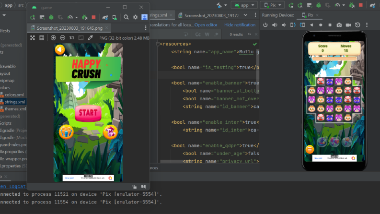Image resolution: width=380 pixels, height=214 pixels.
Task: Open Search Everywhere magnifier icon
Action: [126, 17]
